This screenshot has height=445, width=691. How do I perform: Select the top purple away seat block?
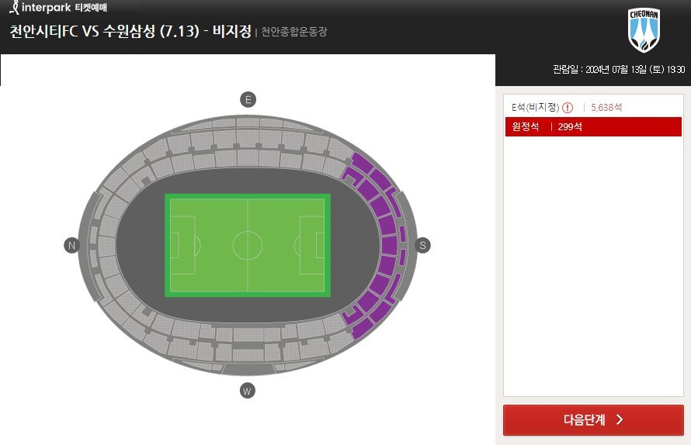click(x=360, y=160)
